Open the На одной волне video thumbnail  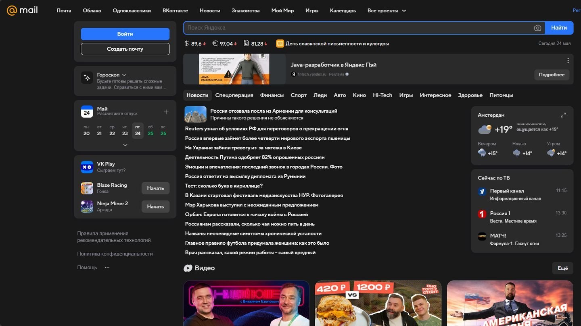coord(246,303)
